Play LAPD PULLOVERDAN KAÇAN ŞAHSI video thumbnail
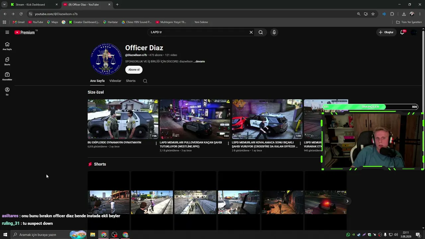Image resolution: width=425 pixels, height=239 pixels. tap(195, 119)
